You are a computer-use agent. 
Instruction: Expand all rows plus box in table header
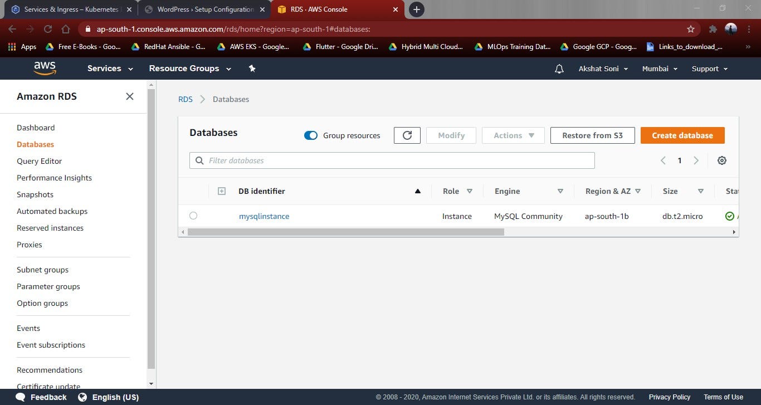tap(221, 191)
